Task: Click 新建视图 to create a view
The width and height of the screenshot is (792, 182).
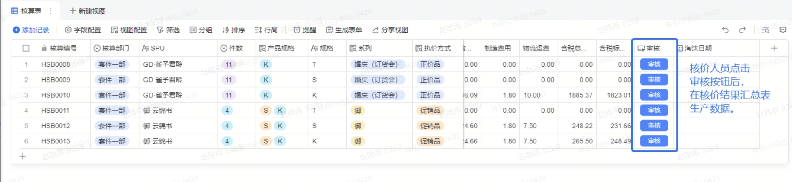Action: coord(88,11)
